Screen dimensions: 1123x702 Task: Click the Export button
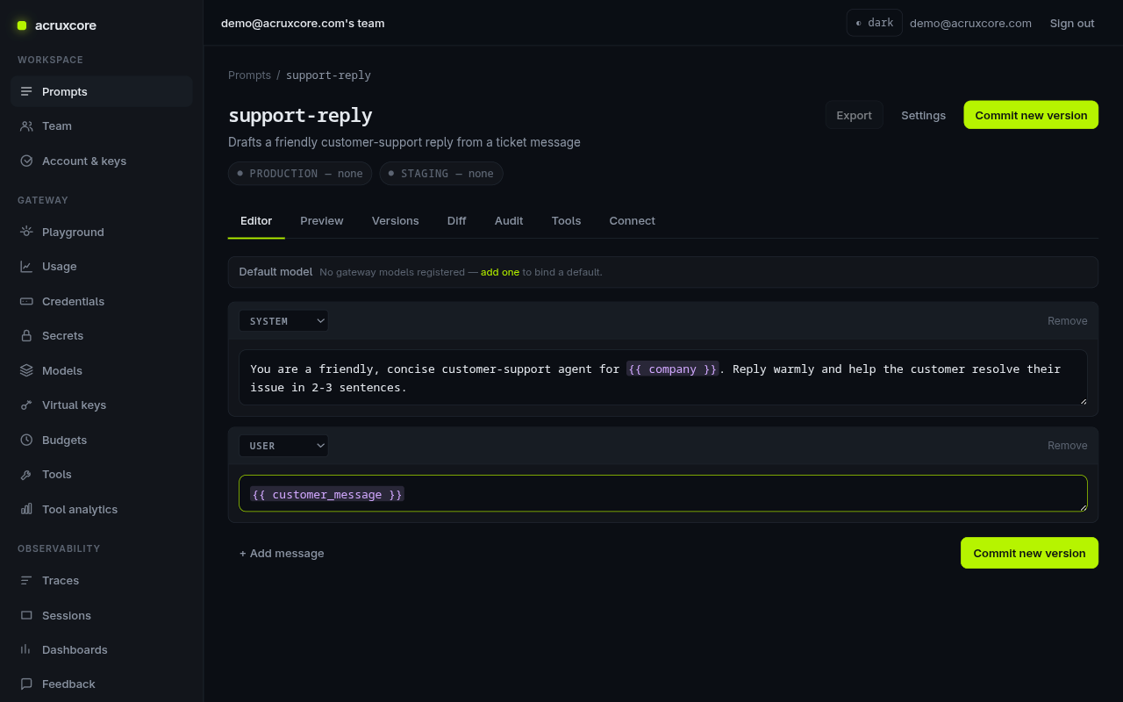coord(854,115)
